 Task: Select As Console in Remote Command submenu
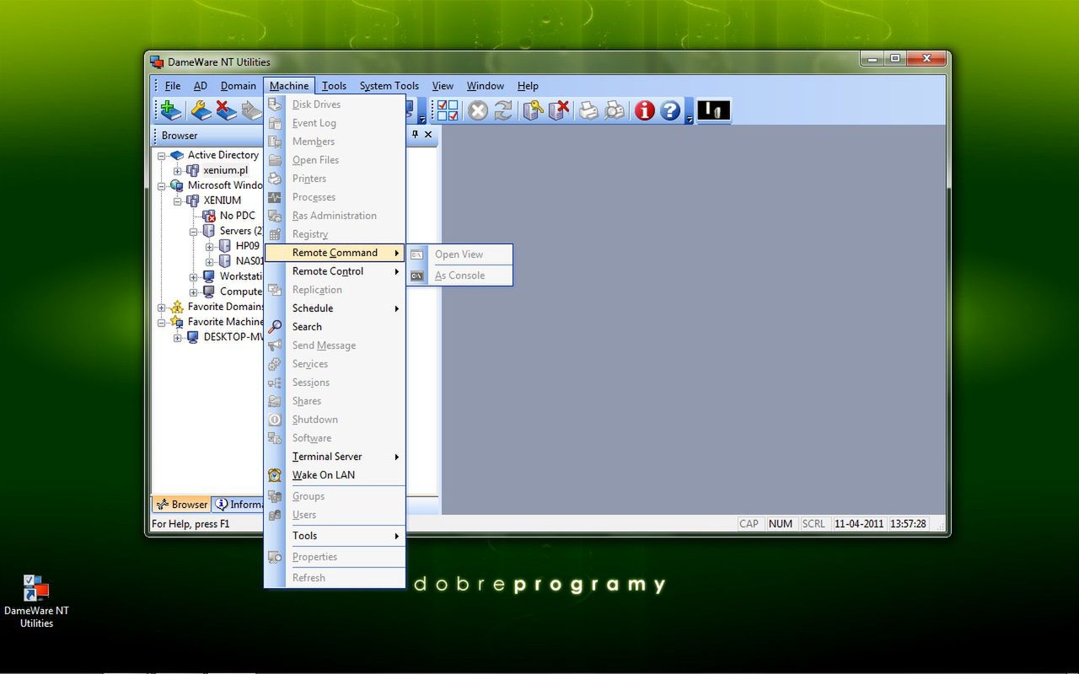pyautogui.click(x=459, y=275)
